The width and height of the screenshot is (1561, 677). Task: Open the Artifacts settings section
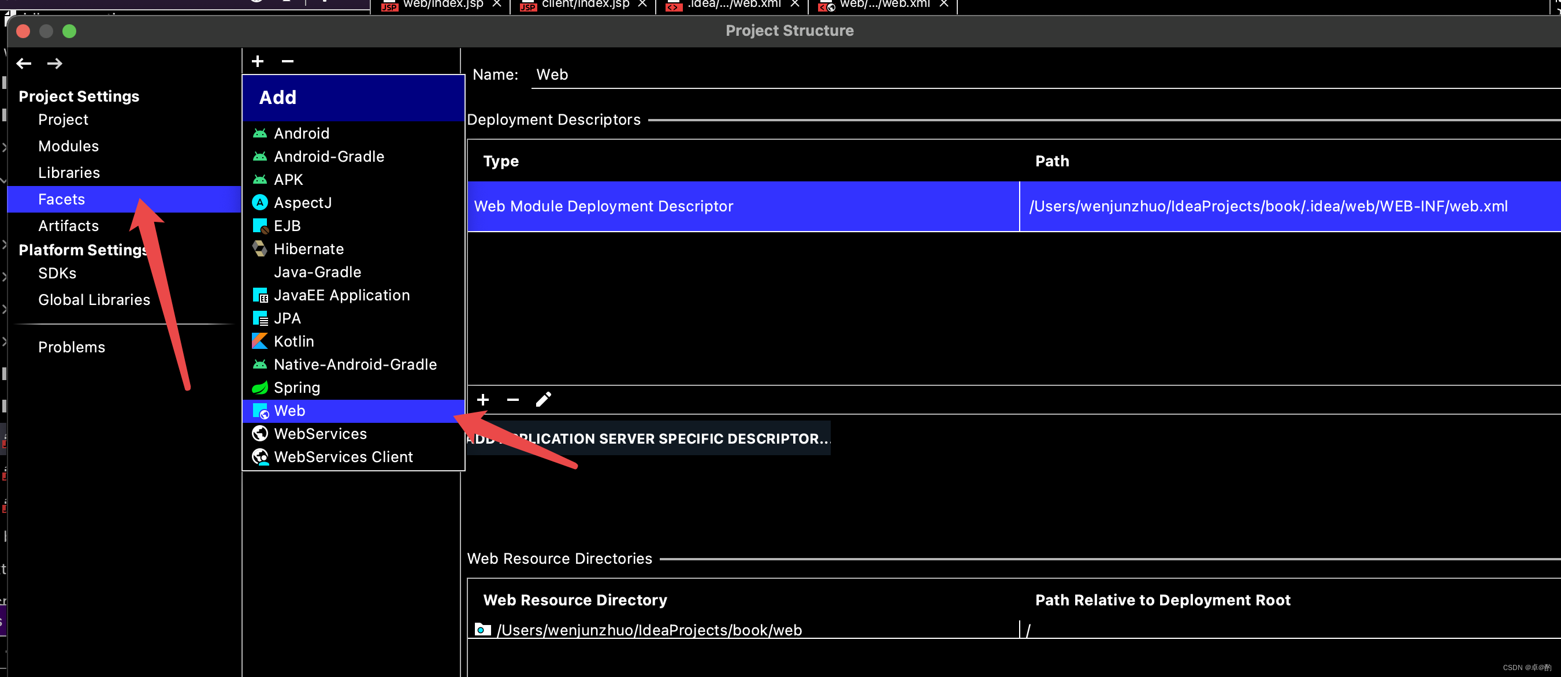tap(69, 225)
